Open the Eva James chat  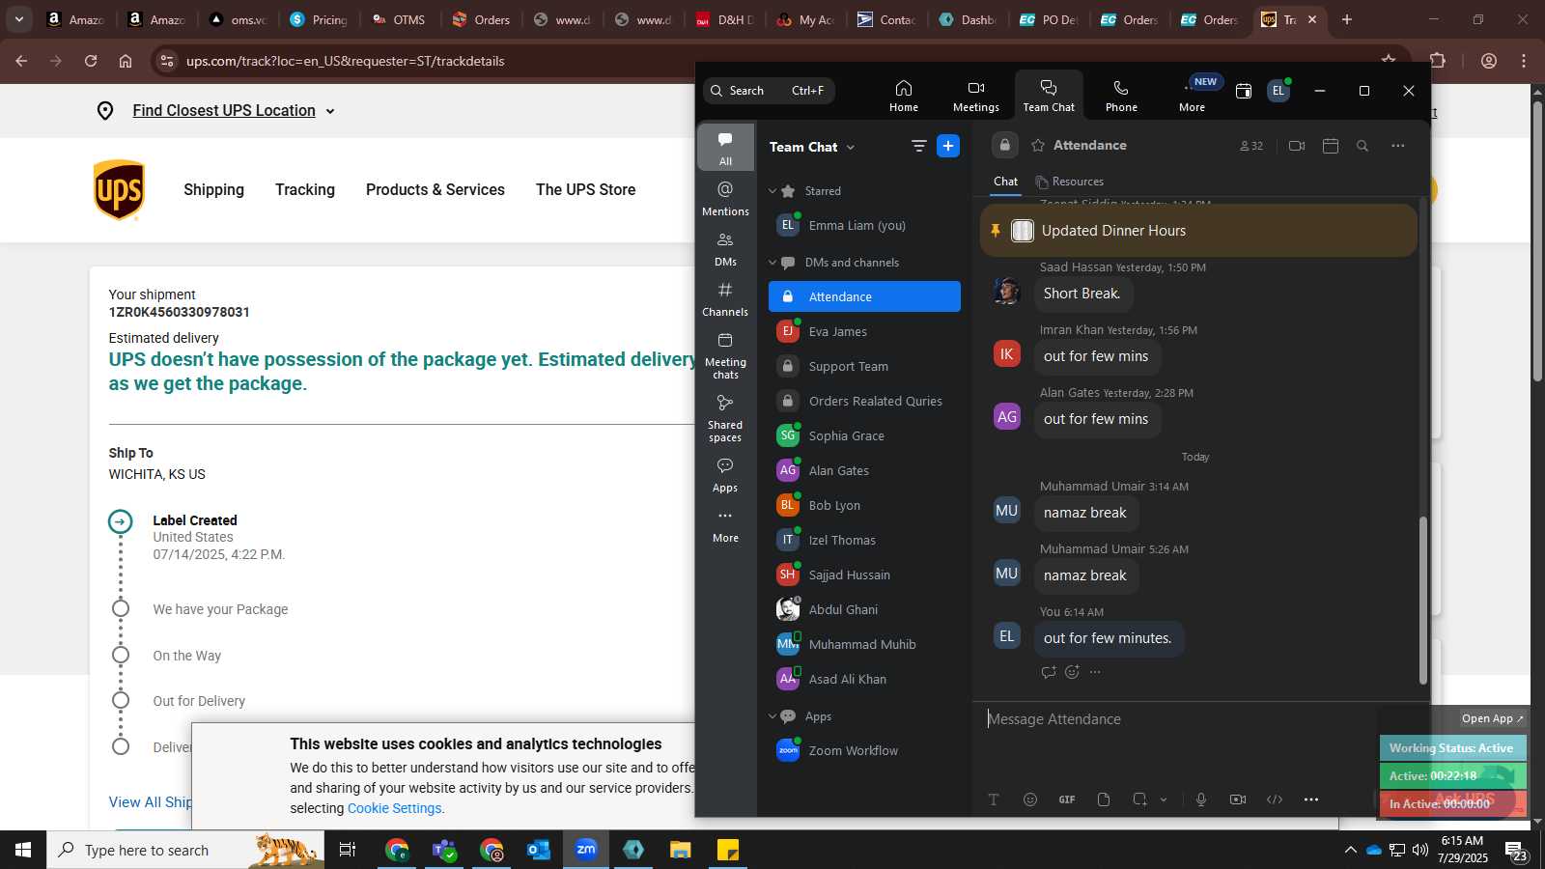864,331
